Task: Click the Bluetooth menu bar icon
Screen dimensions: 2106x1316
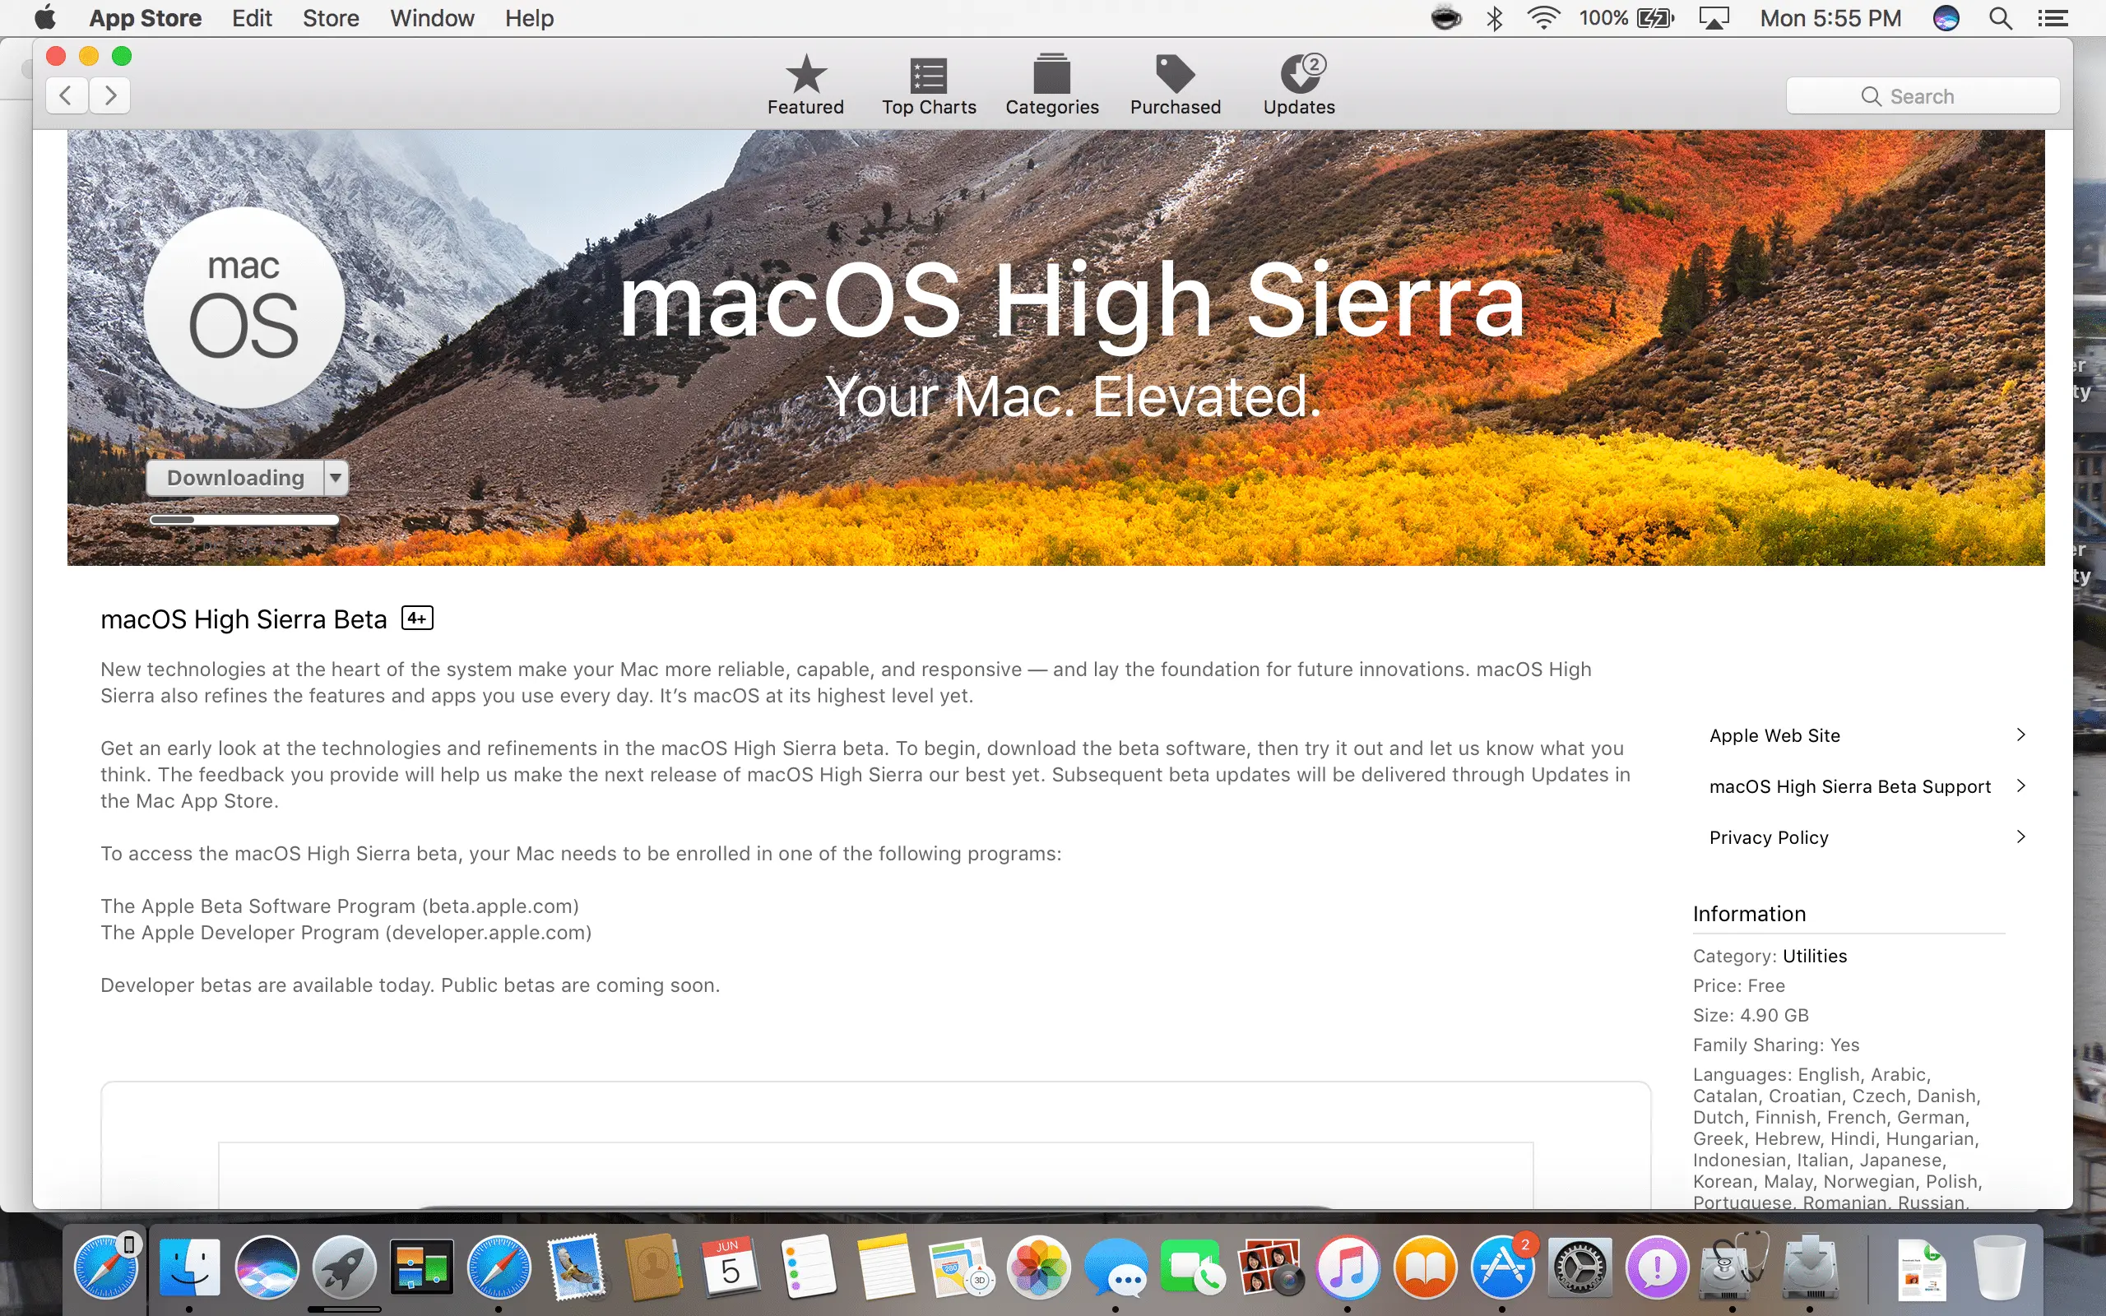Action: [1494, 17]
